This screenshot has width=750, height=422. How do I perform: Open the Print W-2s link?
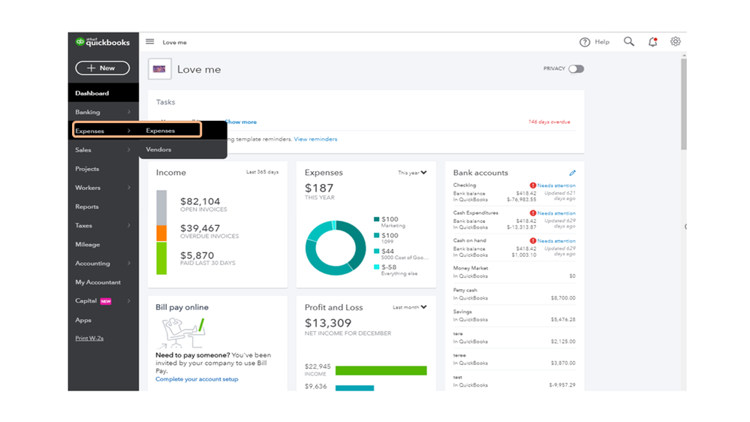tap(89, 338)
